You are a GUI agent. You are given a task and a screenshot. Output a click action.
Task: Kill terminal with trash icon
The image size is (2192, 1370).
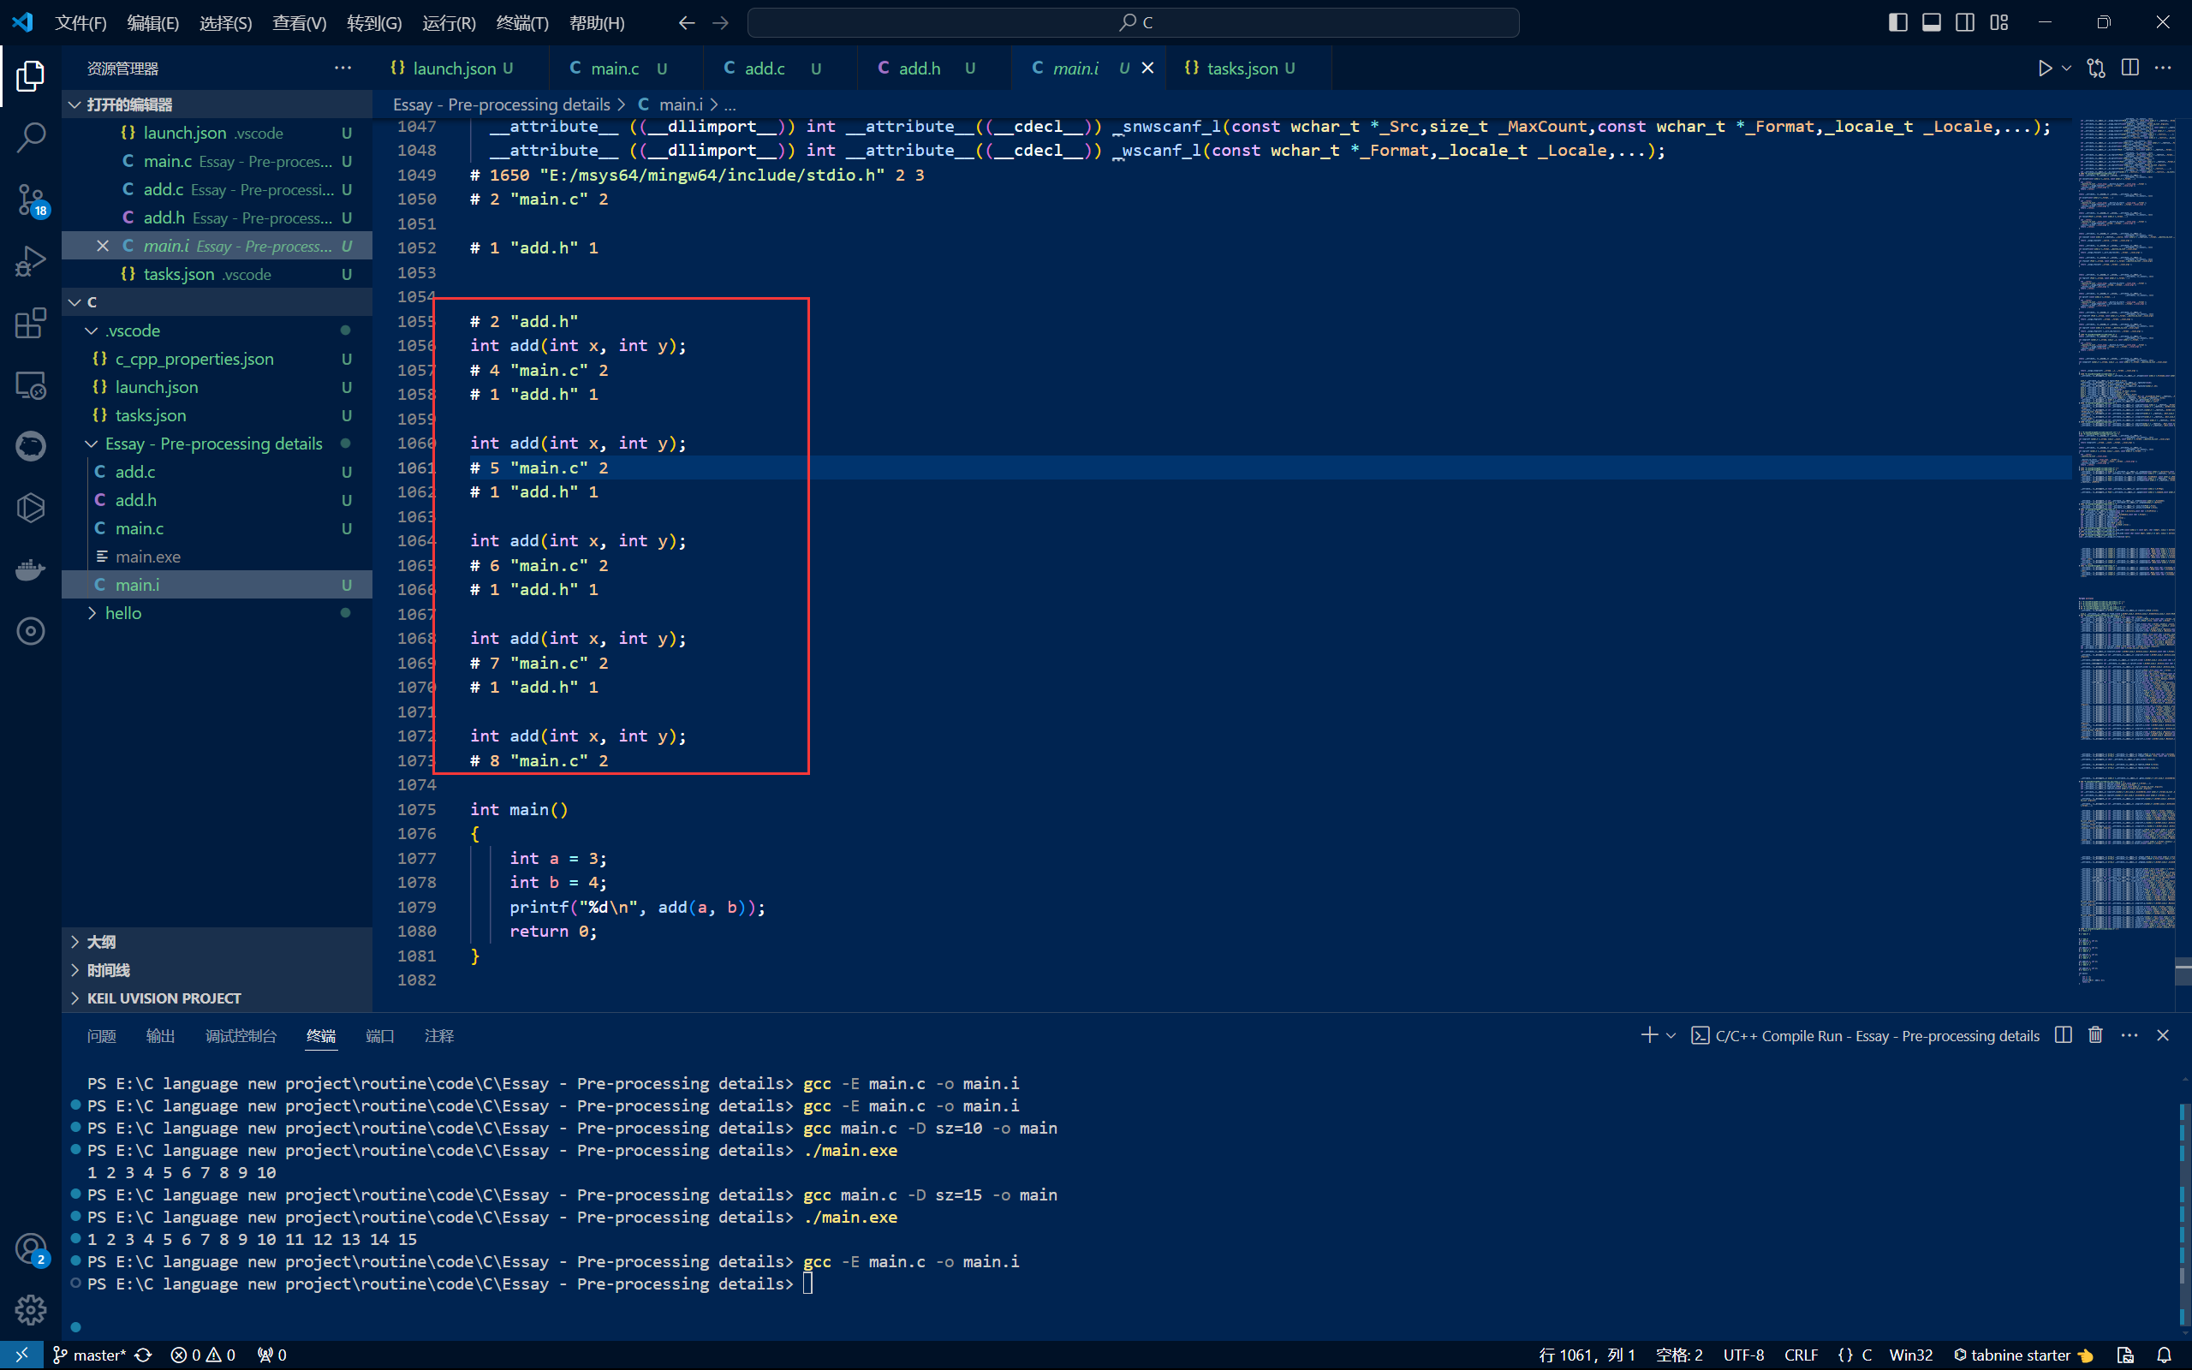click(2095, 1034)
